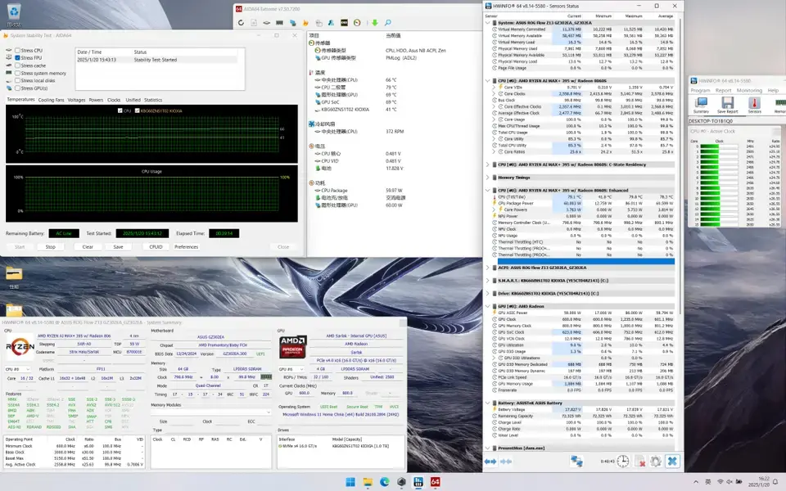Open Preferences in System Stability Test

pos(187,247)
